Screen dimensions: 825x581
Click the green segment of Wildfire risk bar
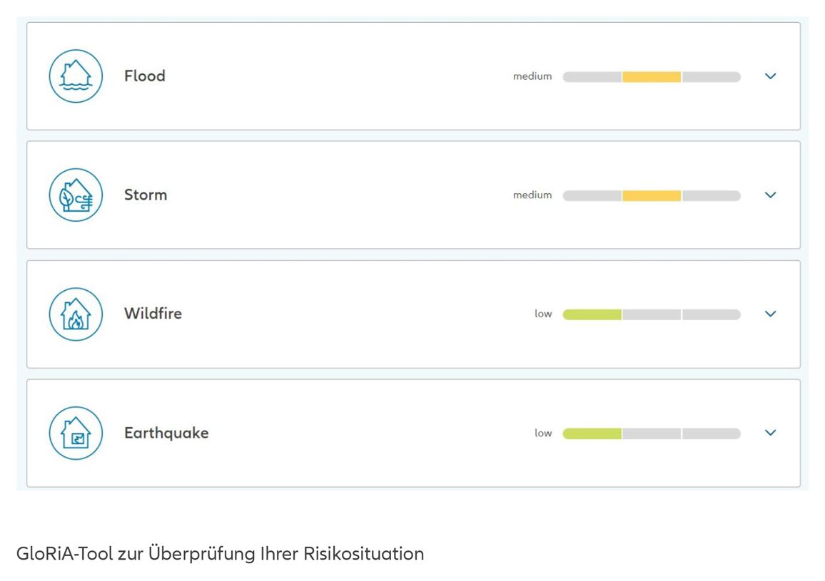(x=592, y=315)
